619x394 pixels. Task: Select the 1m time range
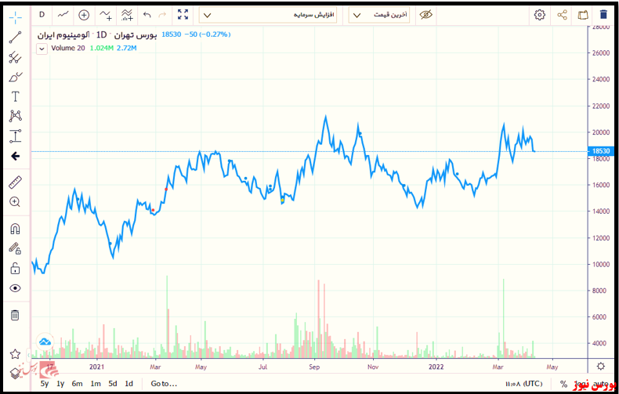point(96,384)
